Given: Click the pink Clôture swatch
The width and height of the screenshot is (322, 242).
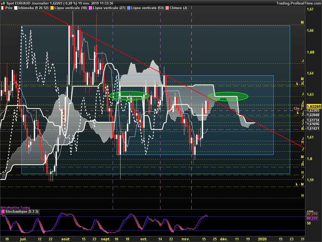Looking at the screenshot, I should 167,8.
